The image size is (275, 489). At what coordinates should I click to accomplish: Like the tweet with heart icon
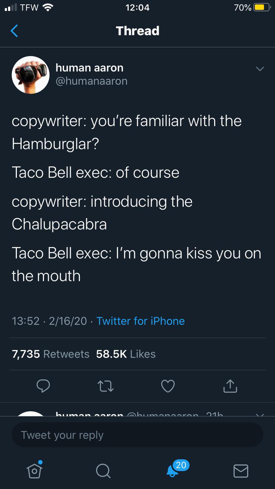[168, 386]
